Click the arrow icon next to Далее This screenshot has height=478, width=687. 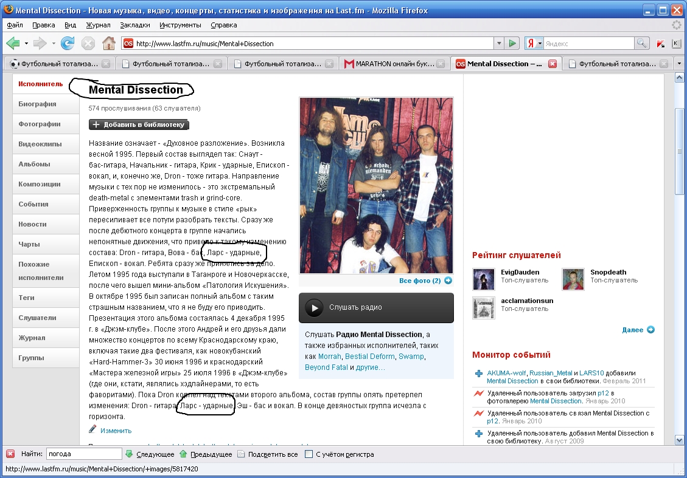pyautogui.click(x=650, y=330)
